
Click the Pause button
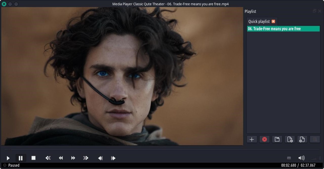click(x=21, y=158)
